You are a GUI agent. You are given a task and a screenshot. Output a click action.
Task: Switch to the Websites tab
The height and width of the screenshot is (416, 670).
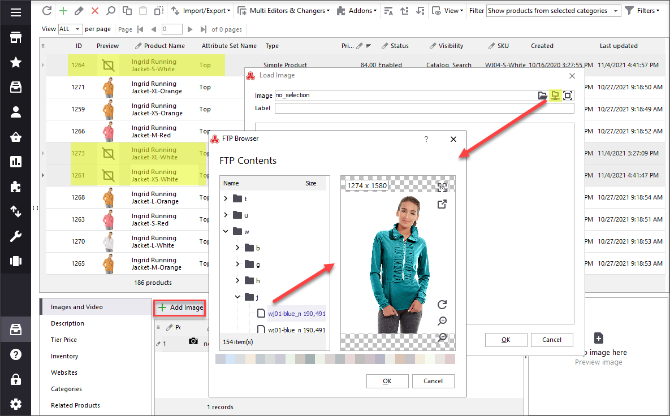96,372
